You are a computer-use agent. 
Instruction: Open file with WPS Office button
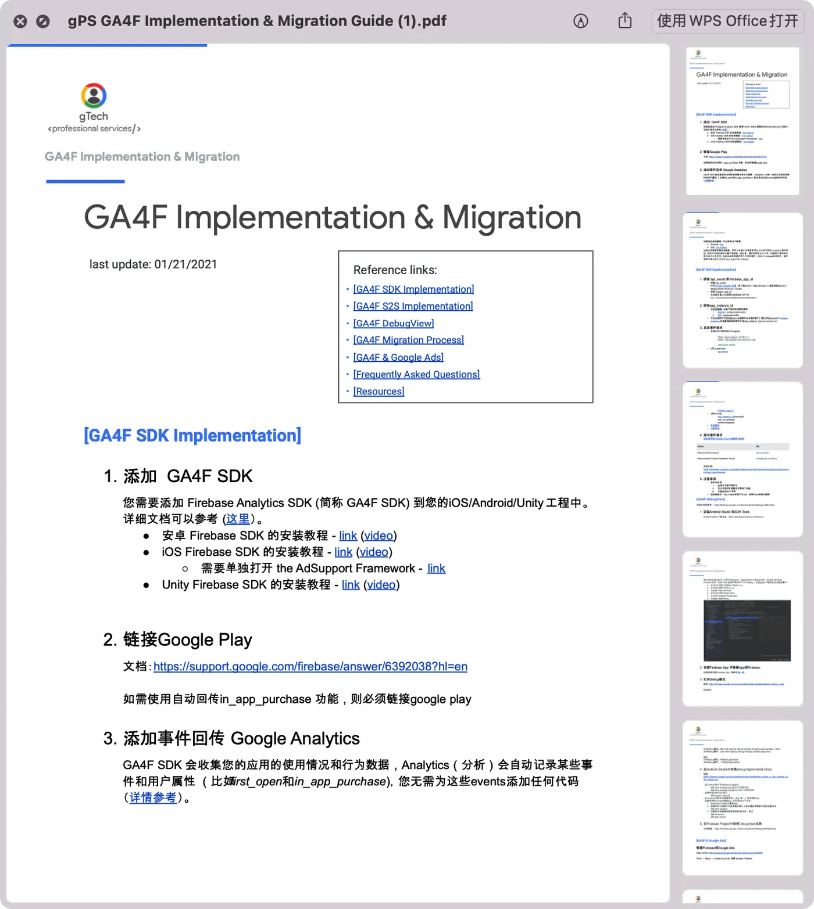(728, 21)
